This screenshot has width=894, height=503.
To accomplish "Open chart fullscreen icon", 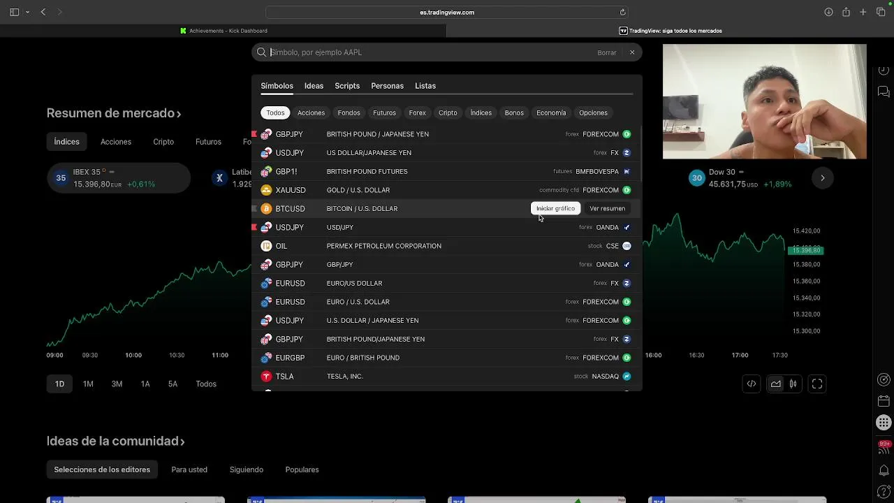I will pos(817,384).
